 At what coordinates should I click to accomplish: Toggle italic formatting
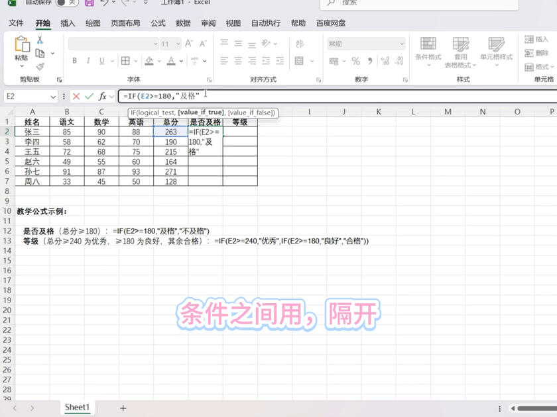[88, 61]
